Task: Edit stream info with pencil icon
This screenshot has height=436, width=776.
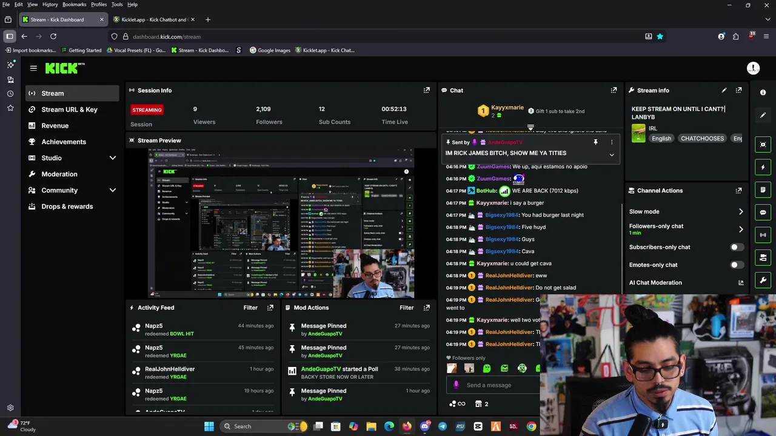Action: 724,90
